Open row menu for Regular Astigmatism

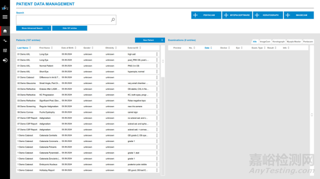[157, 106]
